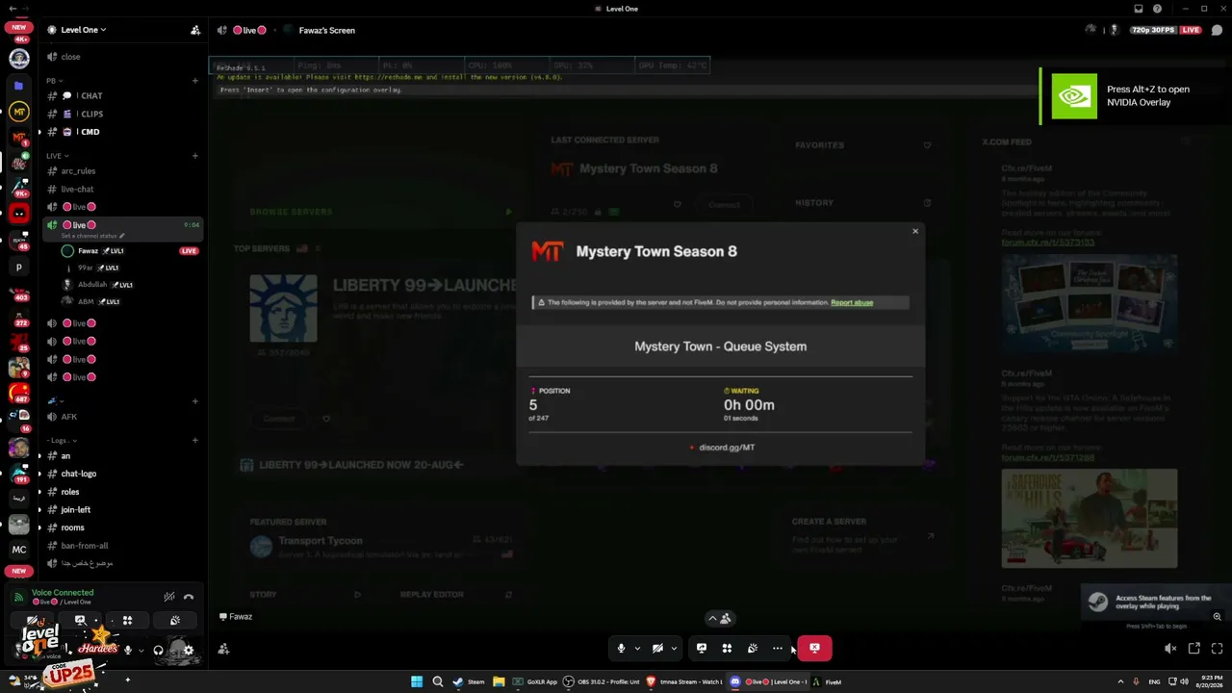Open the 720p 30FPS stream quality badge

point(1154,30)
